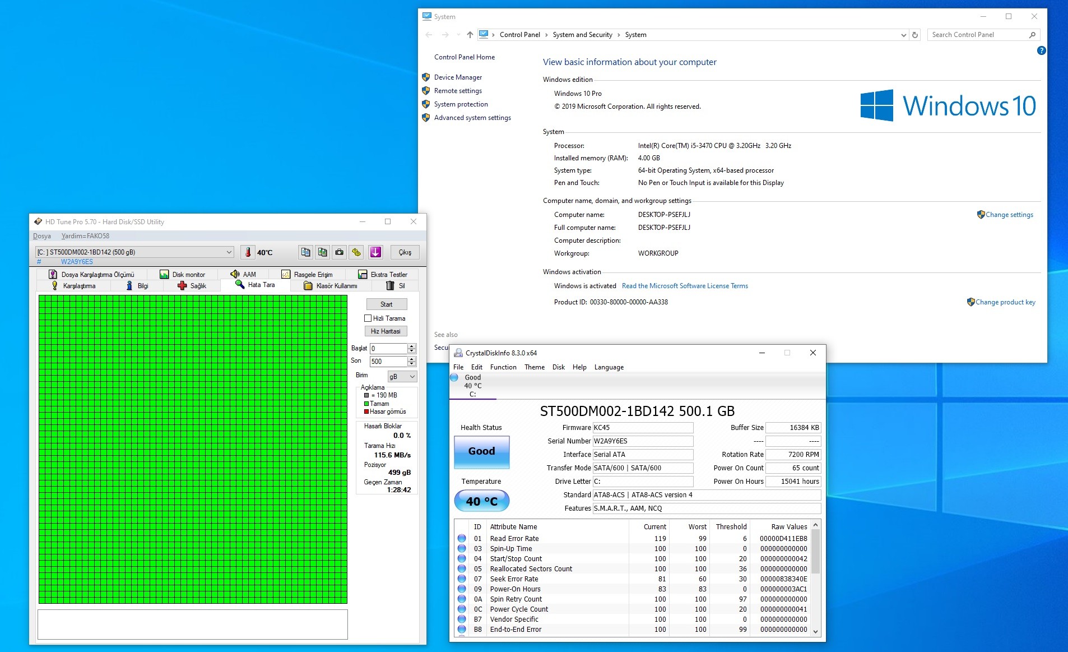The height and width of the screenshot is (652, 1068).
Task: Click the Good health status button
Action: click(x=482, y=451)
